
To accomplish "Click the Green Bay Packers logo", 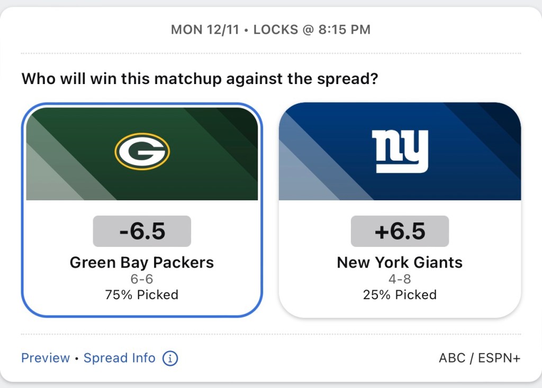I will tap(142, 151).
